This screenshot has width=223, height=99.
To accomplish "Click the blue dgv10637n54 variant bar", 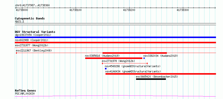I will [x=115, y=37].
